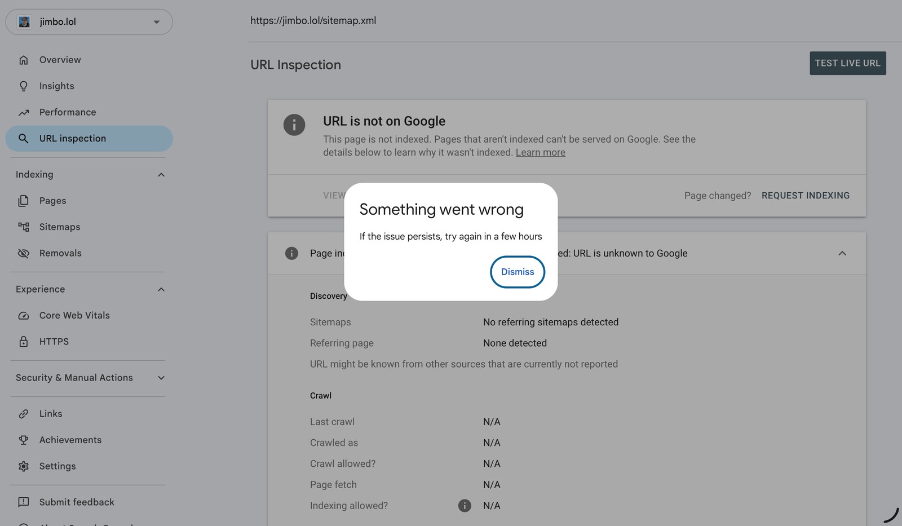Viewport: 902px width, 526px height.
Task: Click the Links chain icon
Action: point(24,414)
